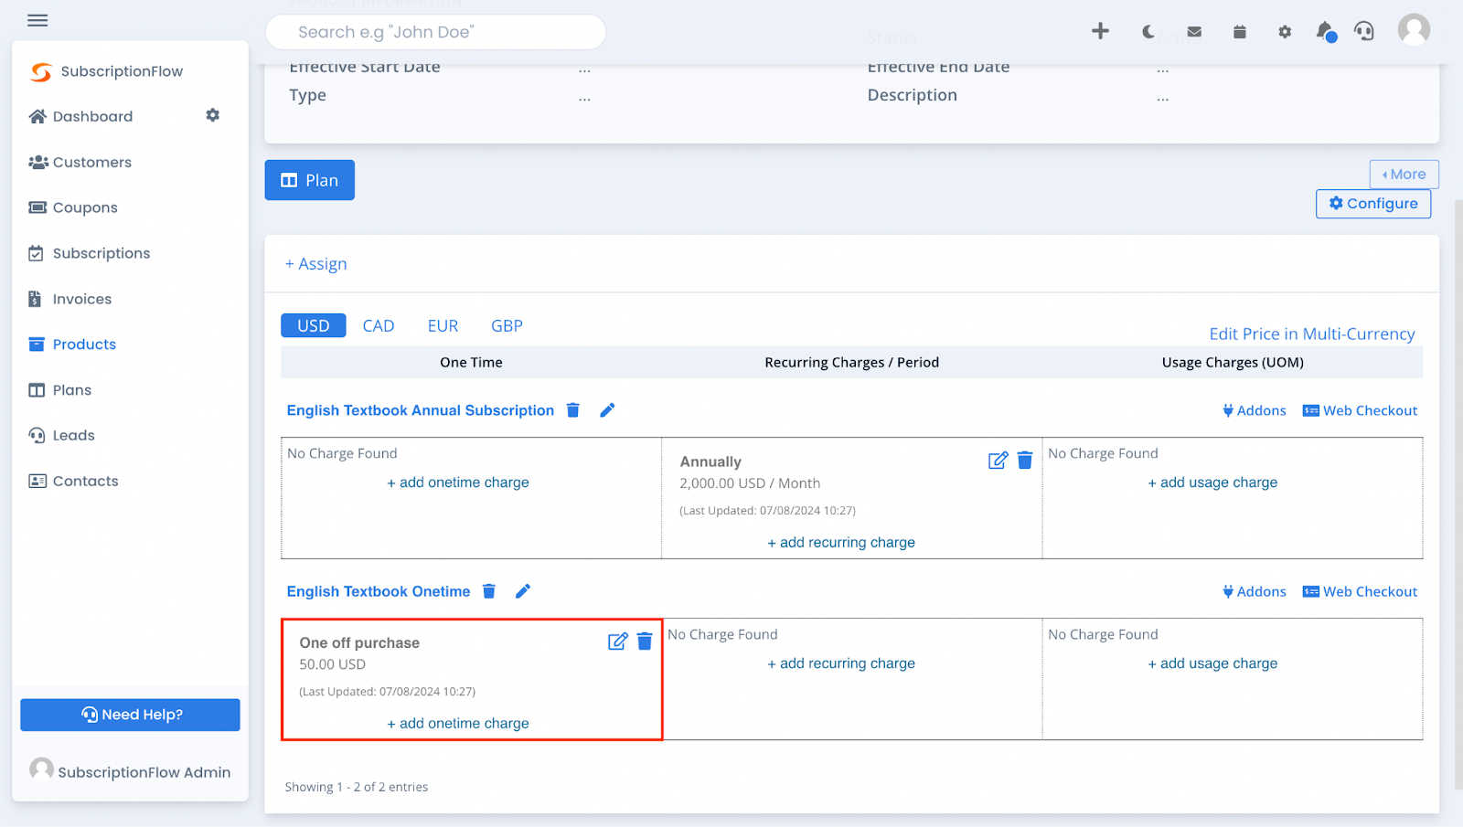Click 'Showing 1 - 2 of 2 entries' text
The width and height of the screenshot is (1463, 827).
point(357,787)
